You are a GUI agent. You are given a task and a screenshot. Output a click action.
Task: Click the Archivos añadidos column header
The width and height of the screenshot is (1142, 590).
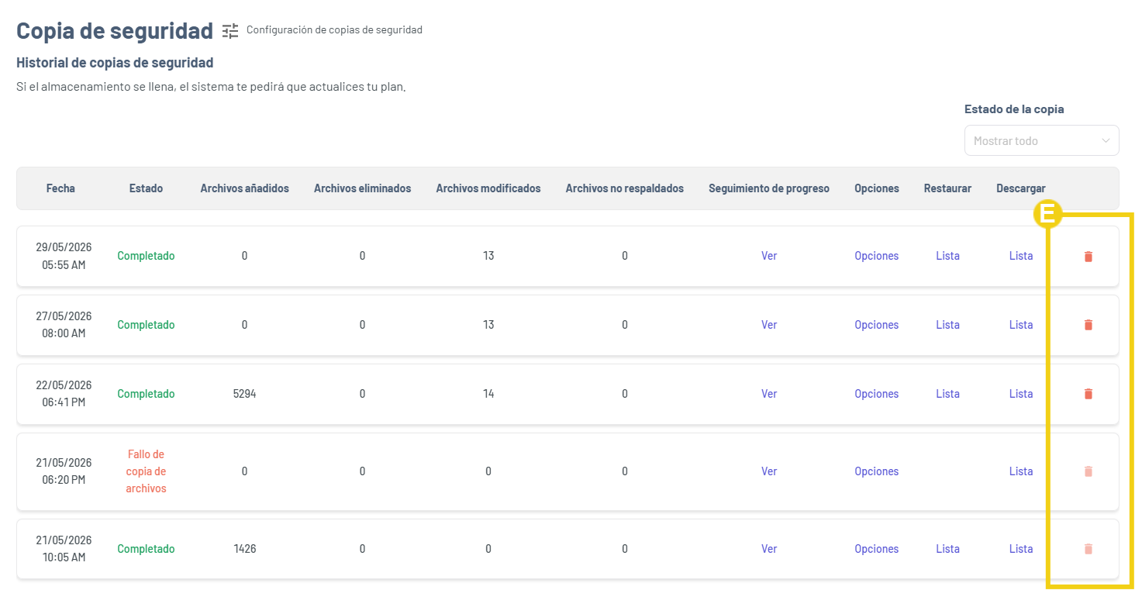point(244,188)
